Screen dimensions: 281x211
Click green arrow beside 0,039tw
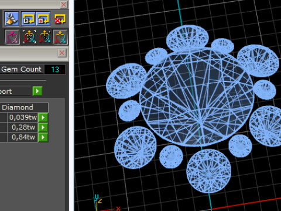click(43, 117)
